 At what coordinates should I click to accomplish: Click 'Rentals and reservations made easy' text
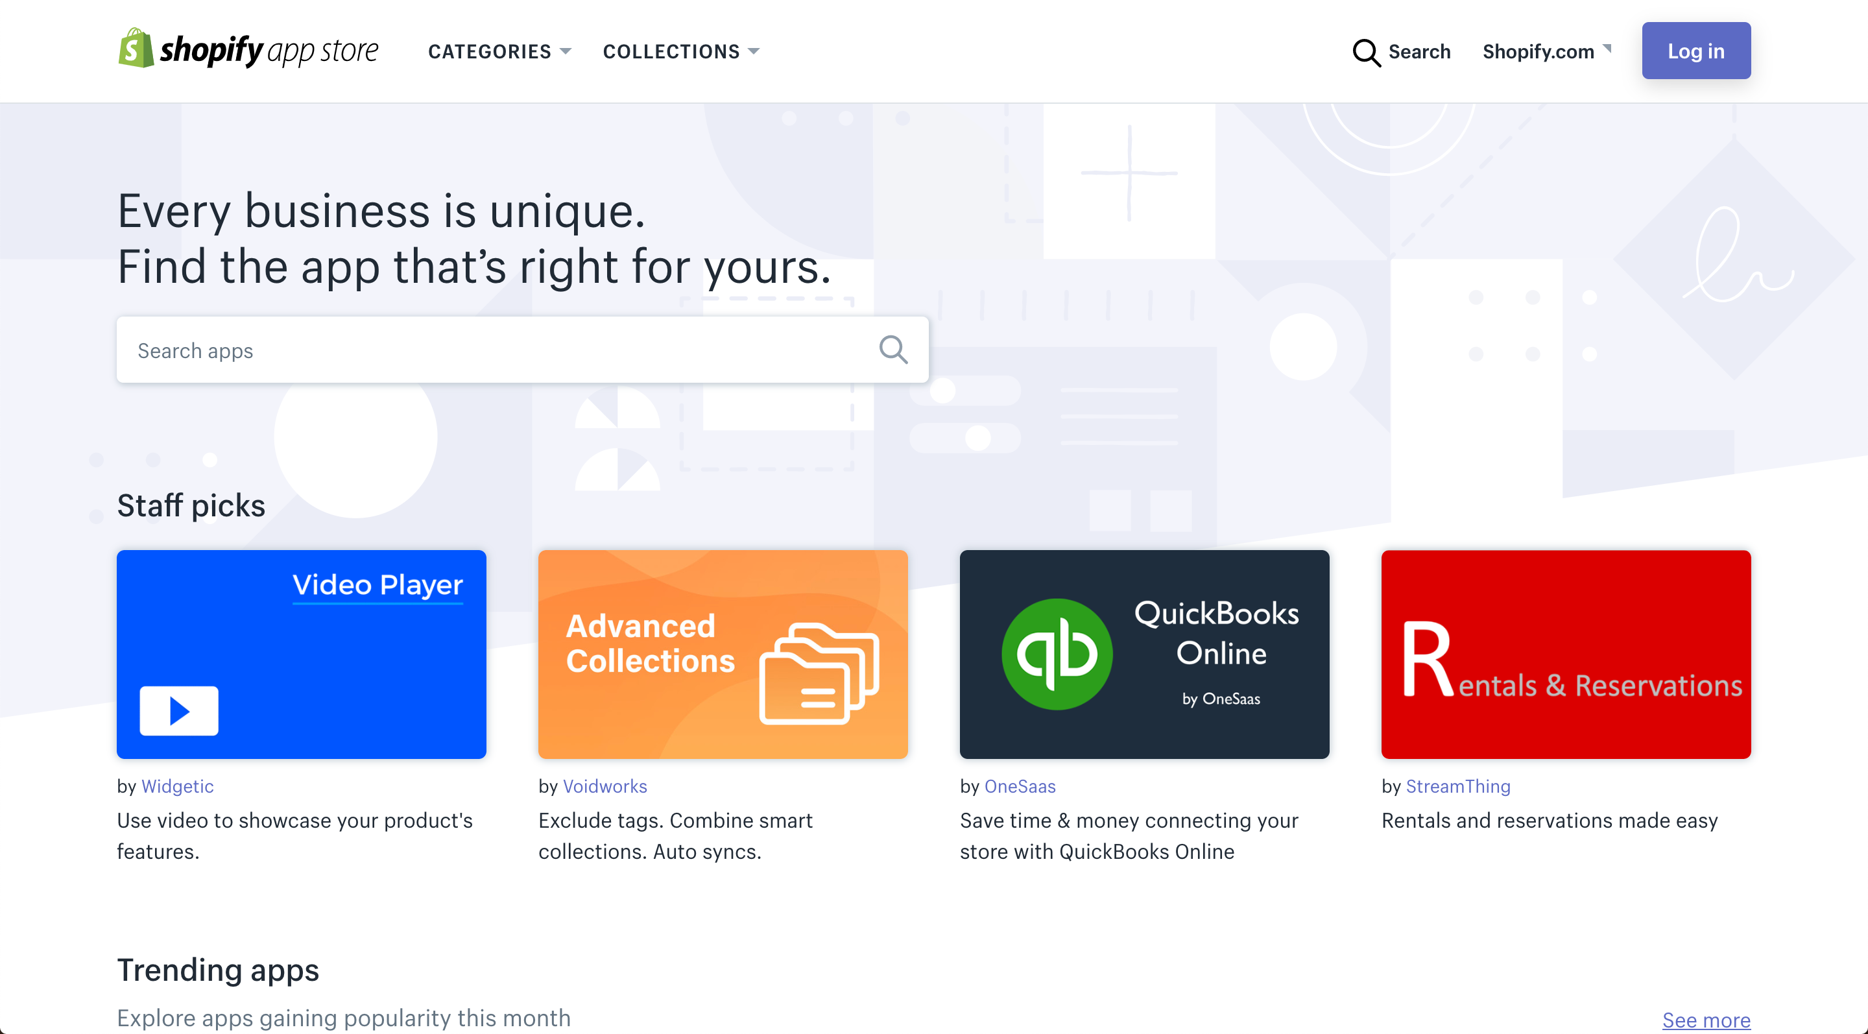pyautogui.click(x=1549, y=820)
